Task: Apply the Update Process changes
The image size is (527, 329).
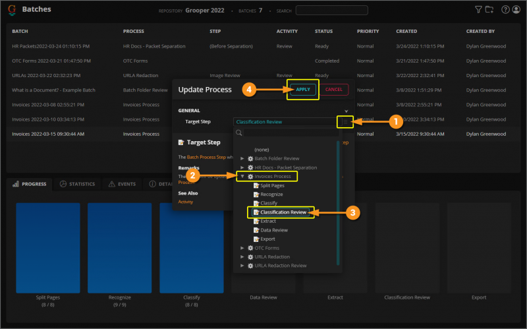Action: [x=303, y=90]
